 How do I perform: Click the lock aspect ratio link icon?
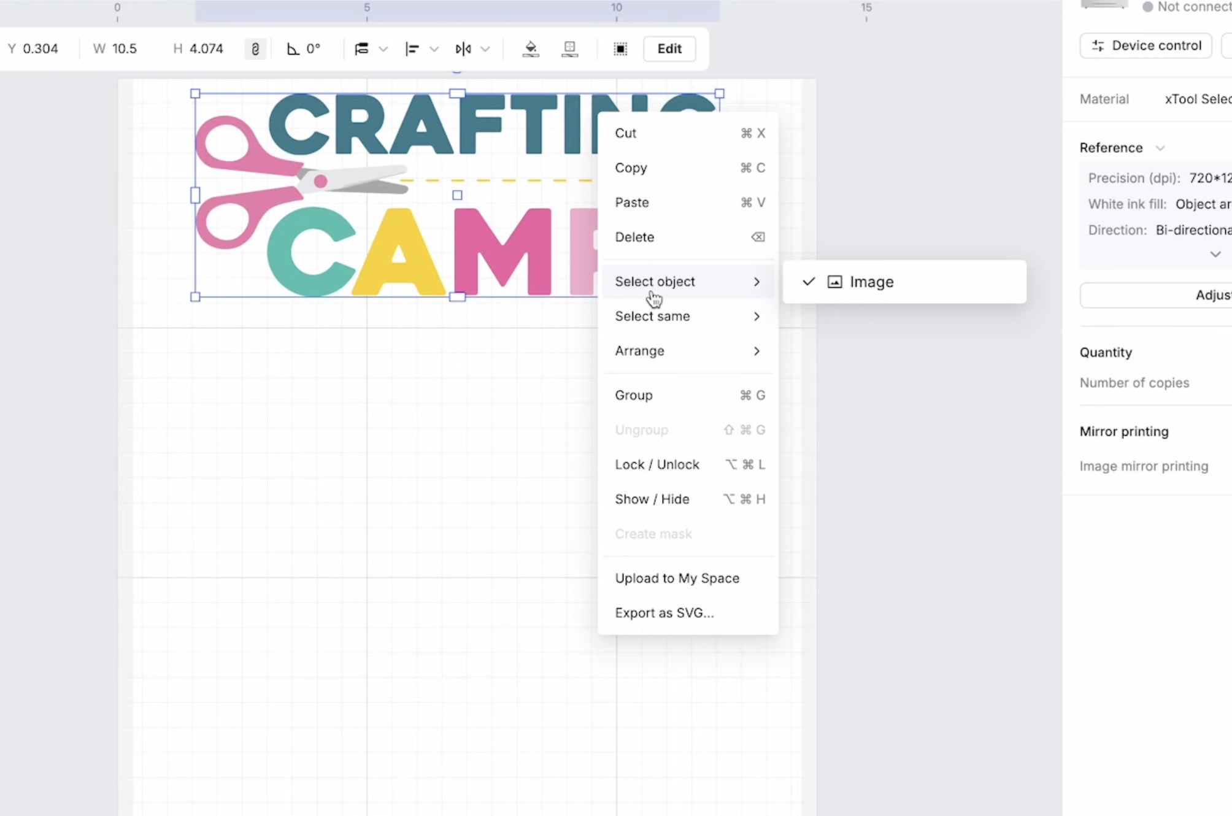pos(255,48)
